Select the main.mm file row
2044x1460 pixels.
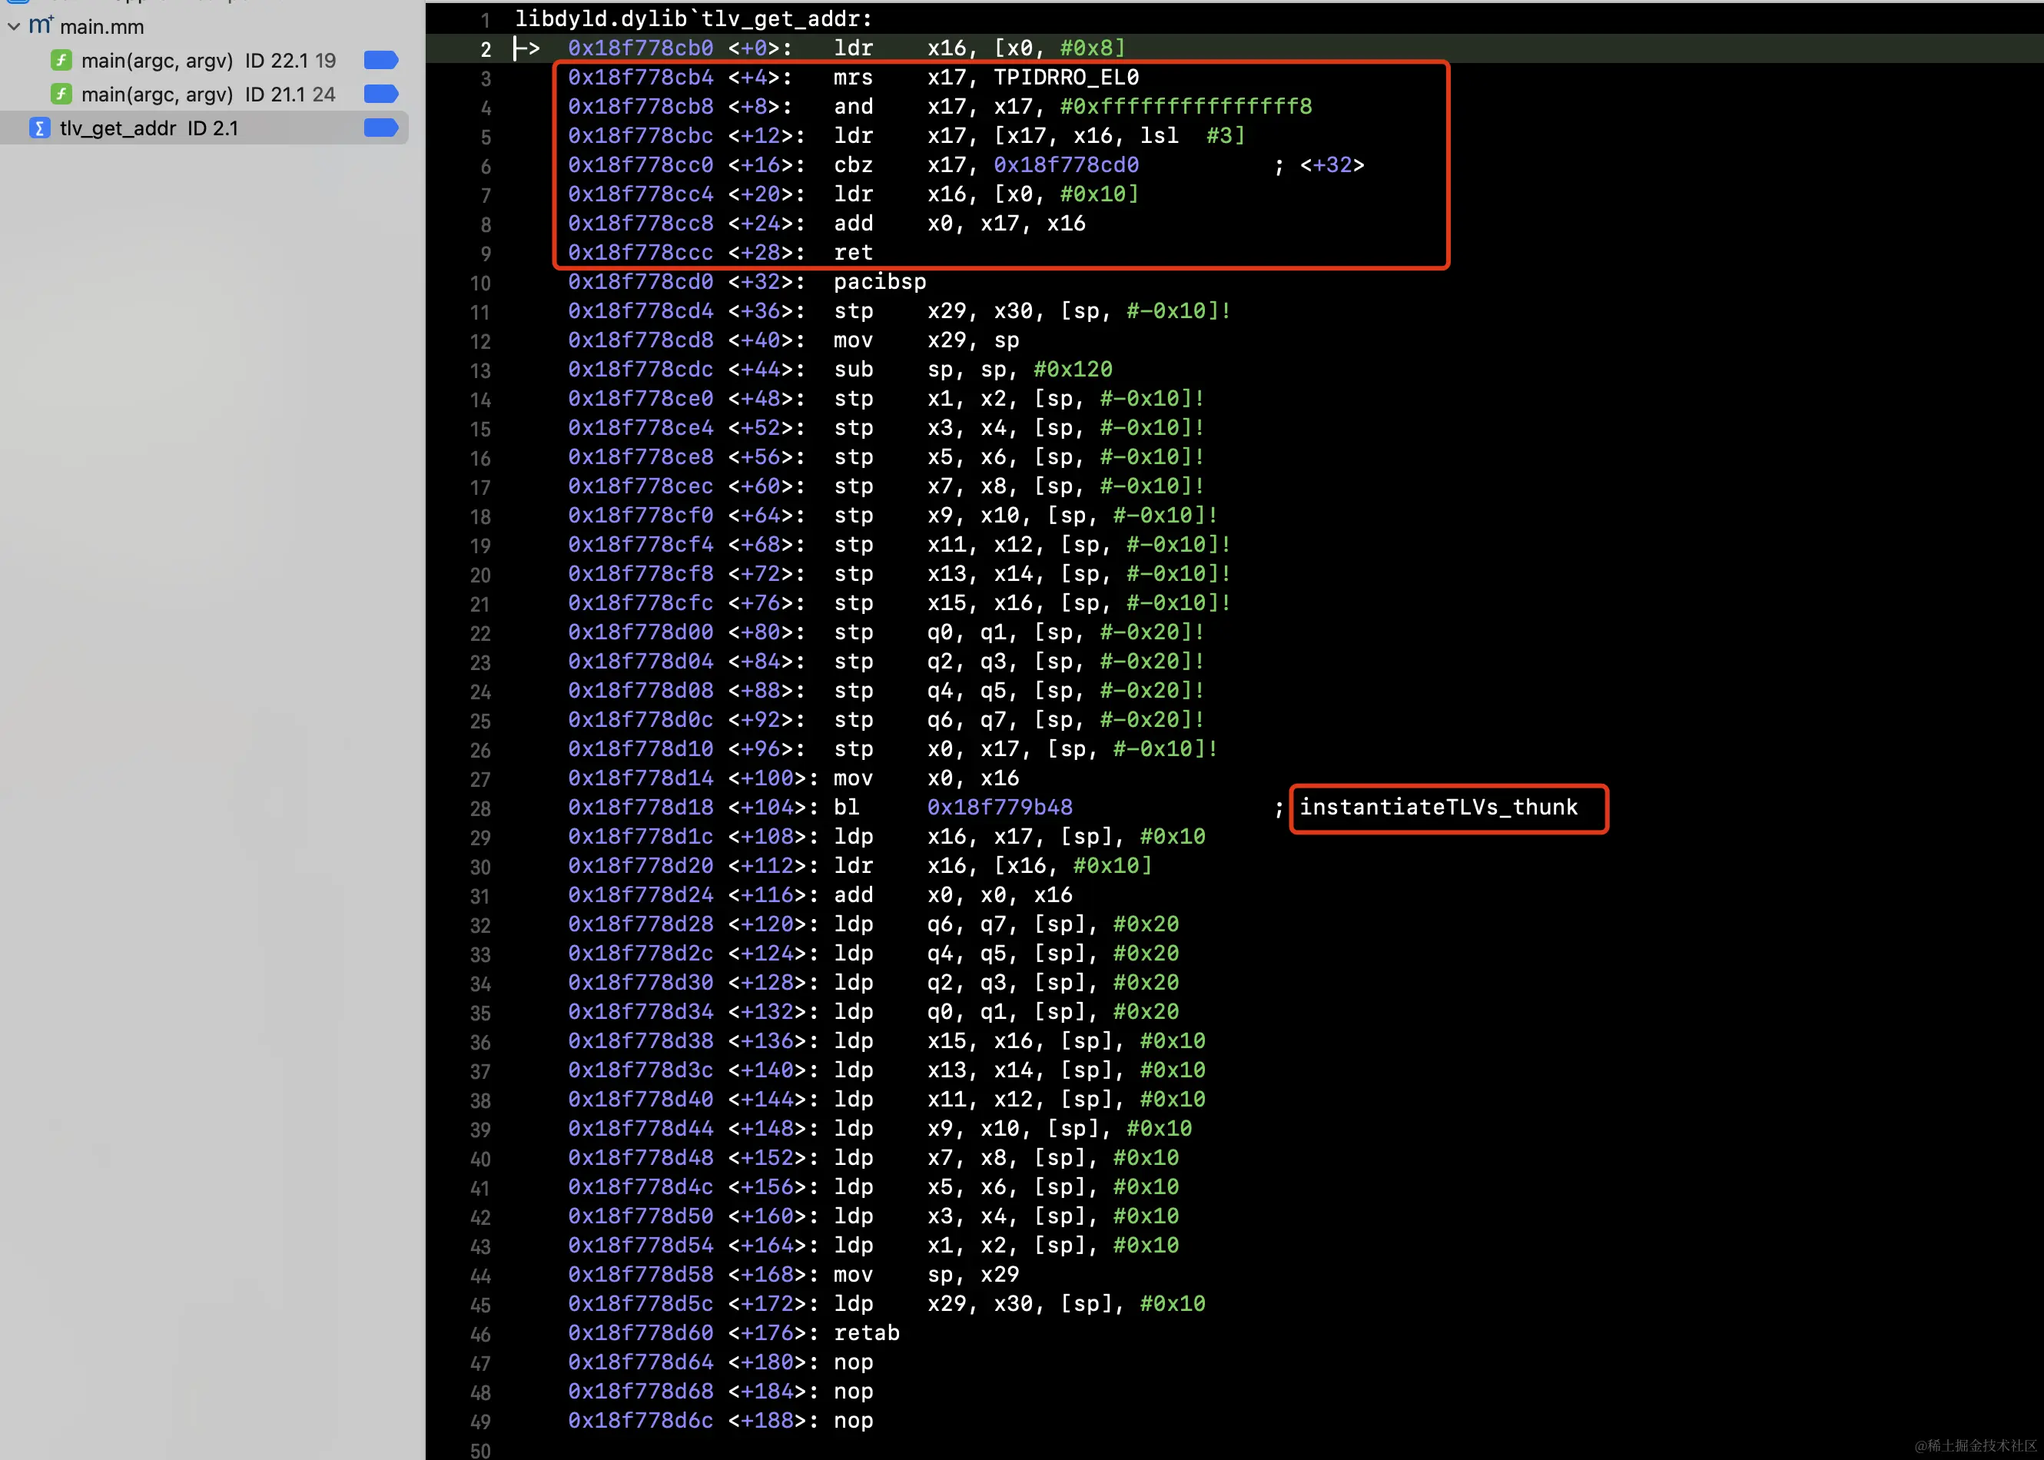(x=101, y=27)
